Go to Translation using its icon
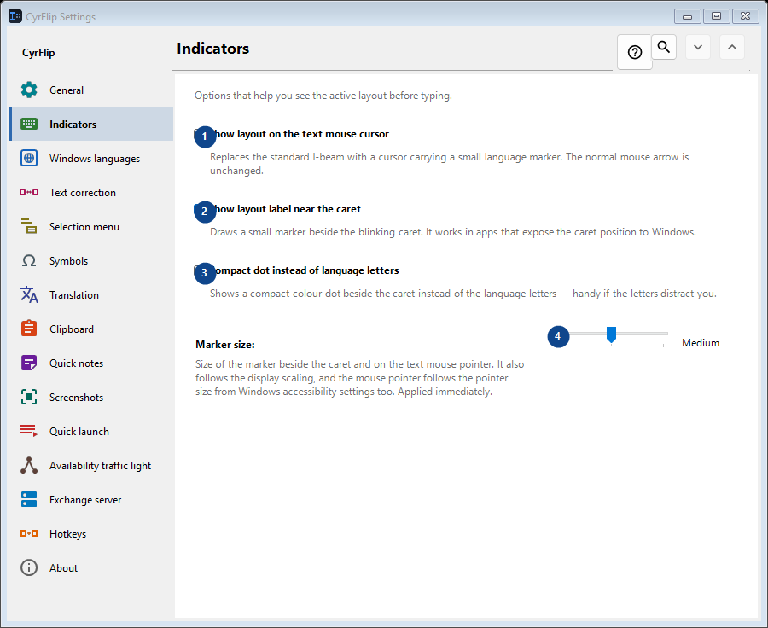The width and height of the screenshot is (768, 628). pos(29,295)
